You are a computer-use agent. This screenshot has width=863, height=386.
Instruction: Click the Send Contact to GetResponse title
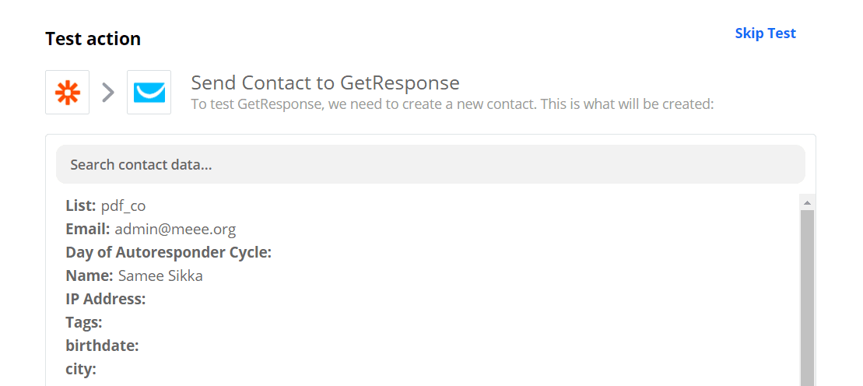coord(325,82)
